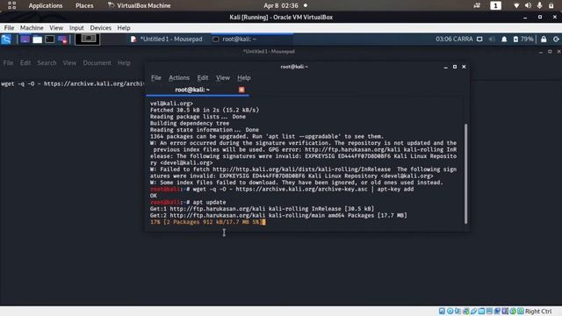Viewport: 562px width, 316px height.
Task: Click the Right Ctrl host key indicator
Action: click(x=538, y=311)
